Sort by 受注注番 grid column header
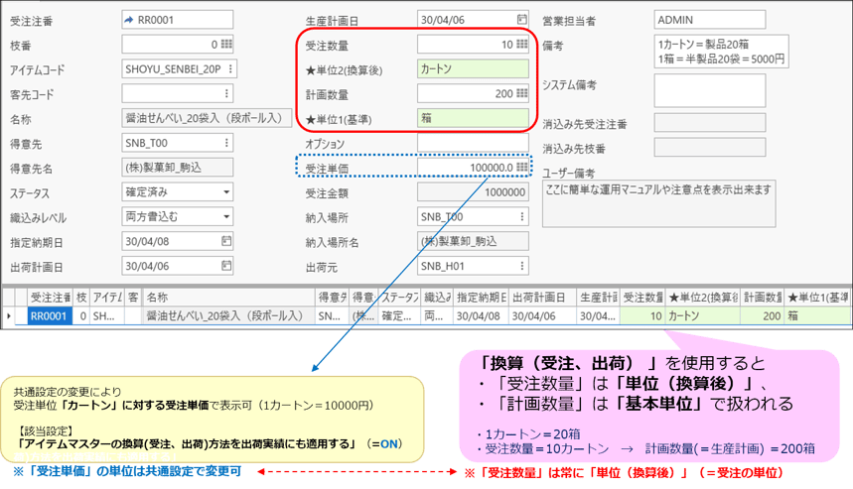Viewport: 853px width, 489px height. point(50,298)
